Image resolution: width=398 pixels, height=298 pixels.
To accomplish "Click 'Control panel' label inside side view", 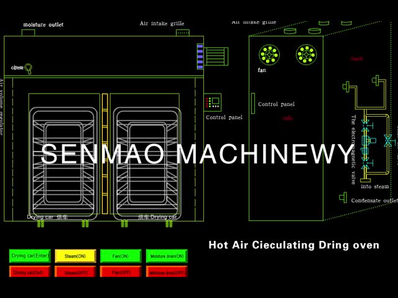I will (276, 104).
